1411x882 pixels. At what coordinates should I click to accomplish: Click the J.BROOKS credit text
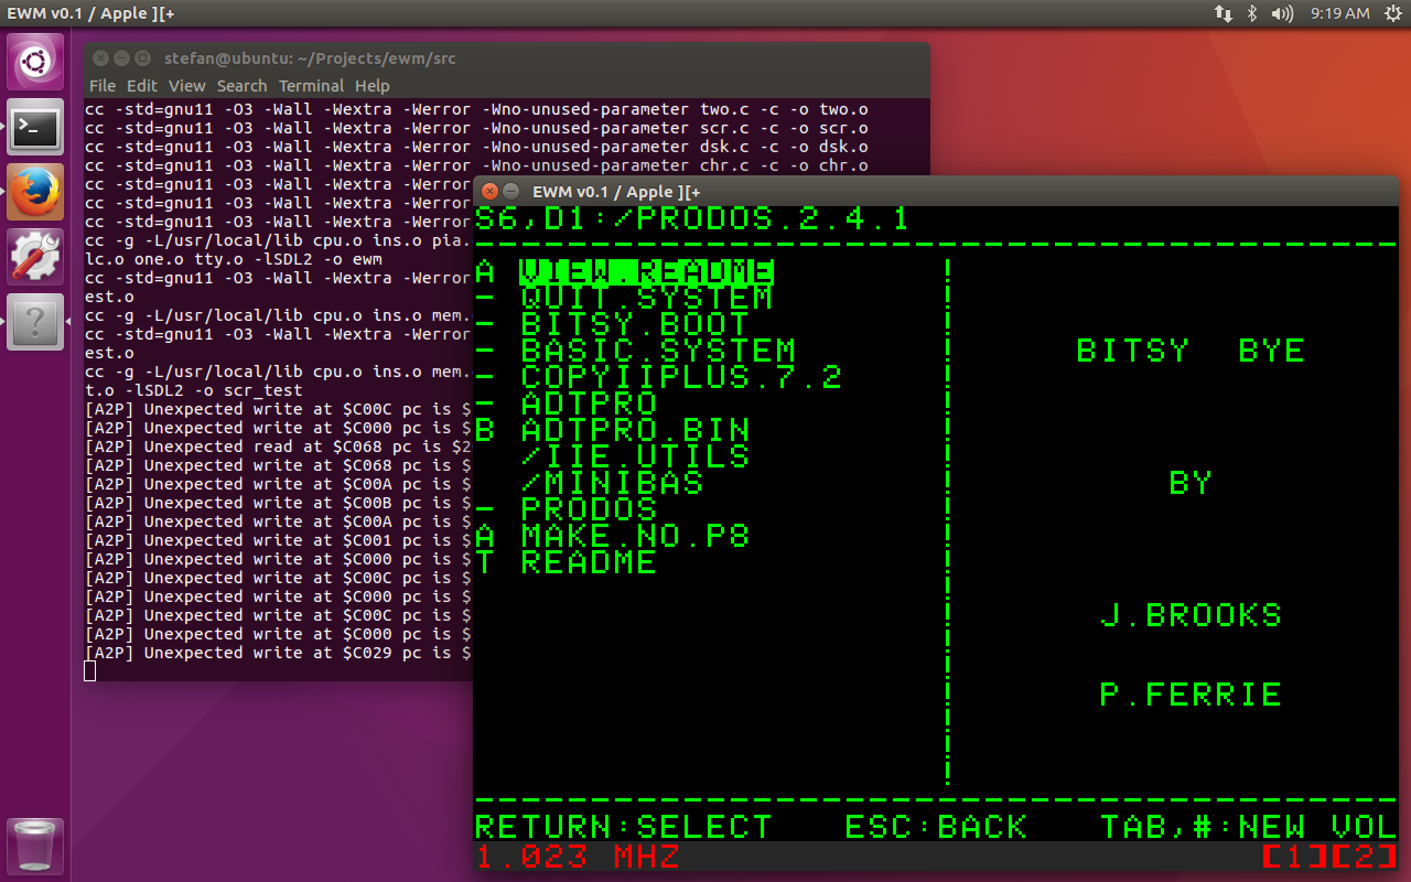[1190, 615]
